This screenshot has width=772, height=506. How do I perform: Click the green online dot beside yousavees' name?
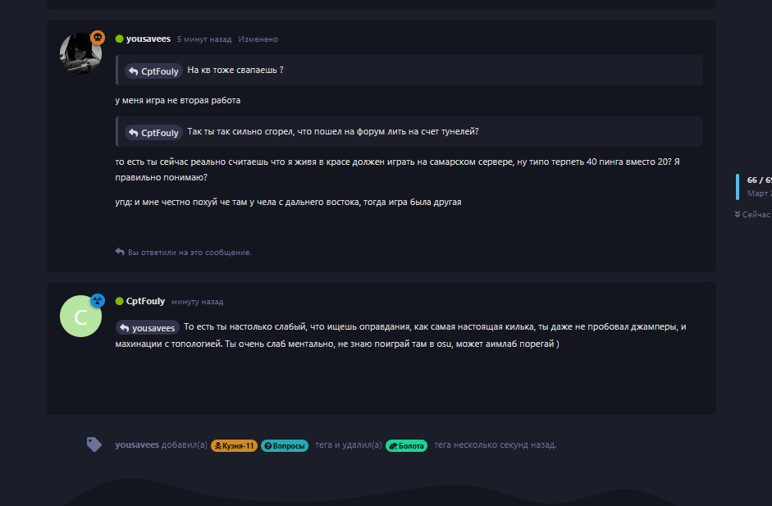point(120,39)
